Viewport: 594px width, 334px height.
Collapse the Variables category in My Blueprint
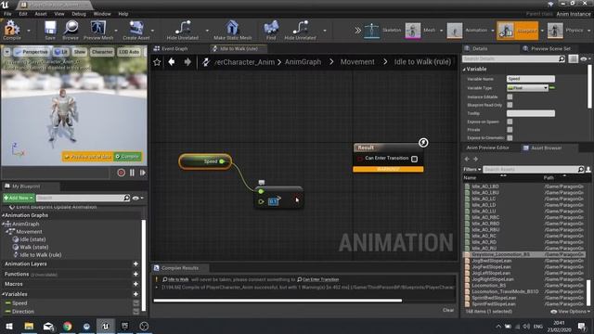[4, 294]
